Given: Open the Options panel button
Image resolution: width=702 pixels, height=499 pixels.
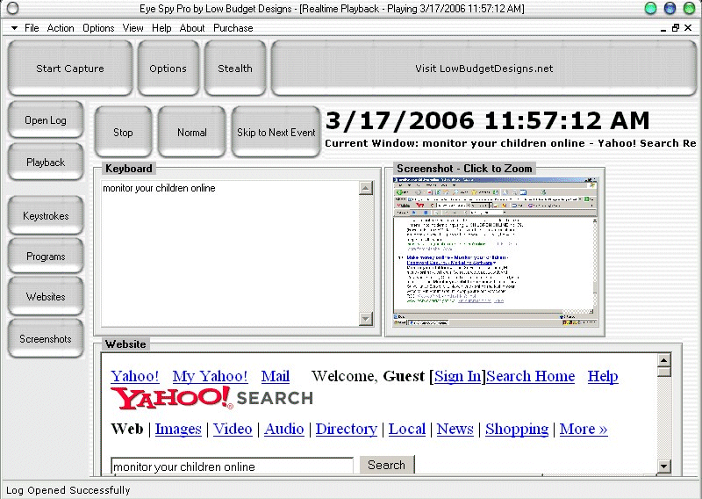Looking at the screenshot, I should point(168,69).
